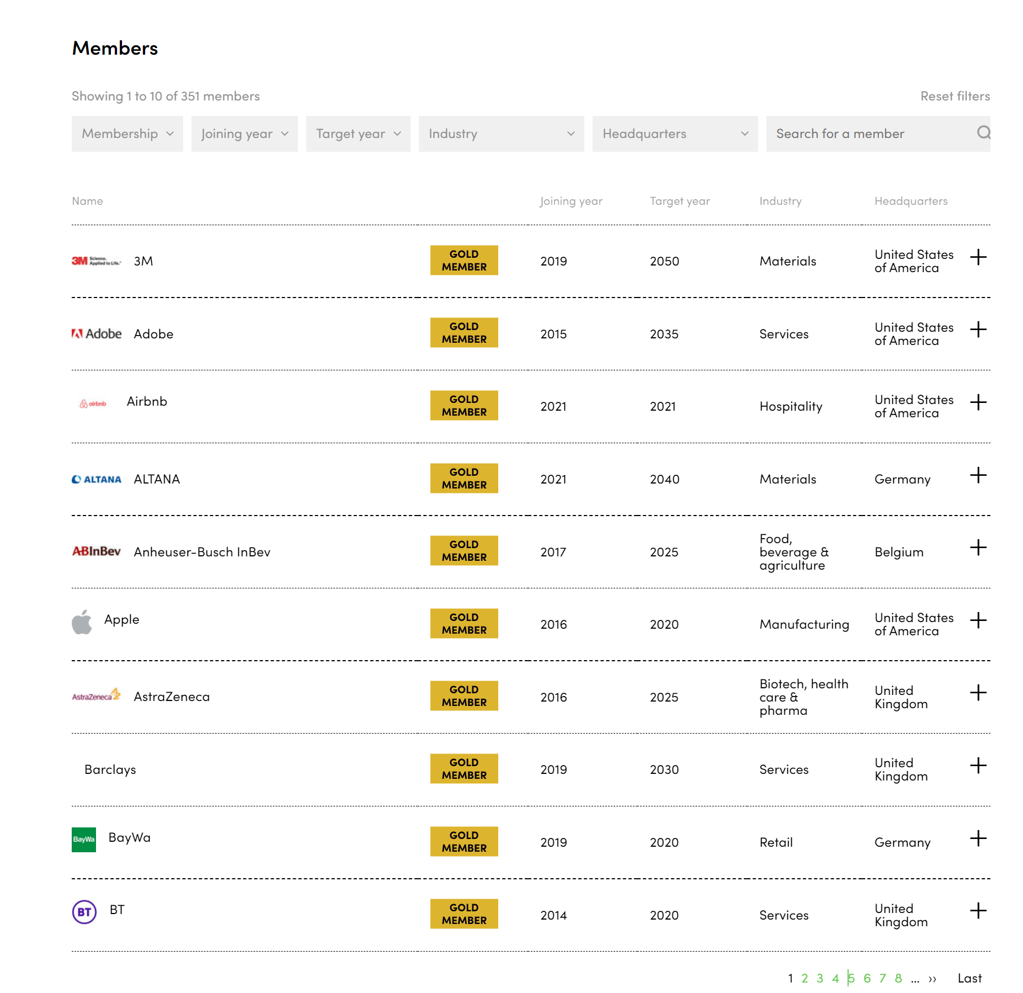Click the AstraZeneca logo
Image resolution: width=1023 pixels, height=993 pixels.
click(x=97, y=695)
